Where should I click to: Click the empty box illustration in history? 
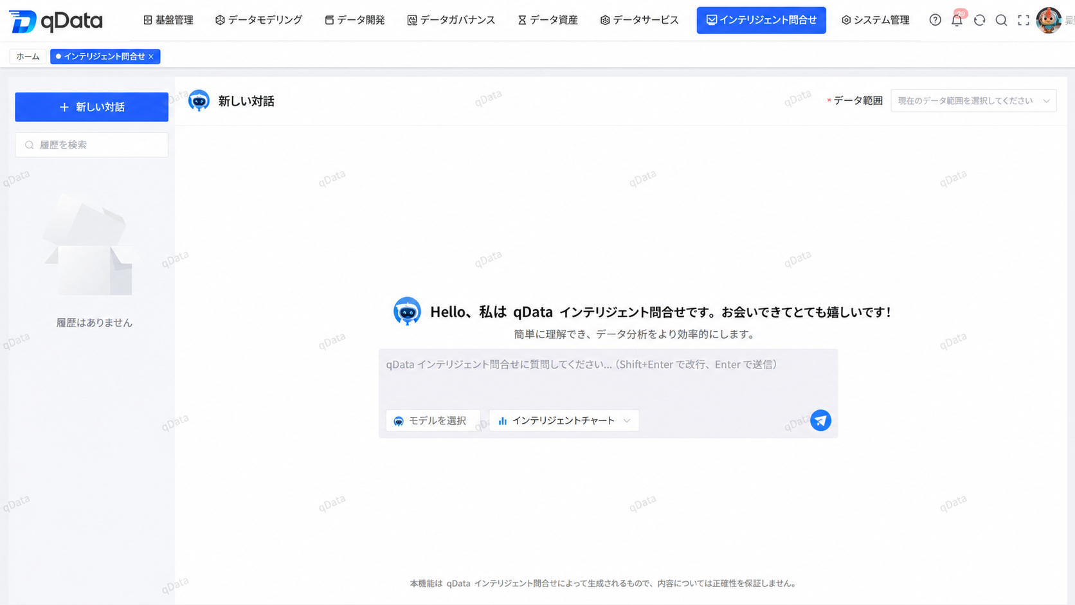coord(89,246)
